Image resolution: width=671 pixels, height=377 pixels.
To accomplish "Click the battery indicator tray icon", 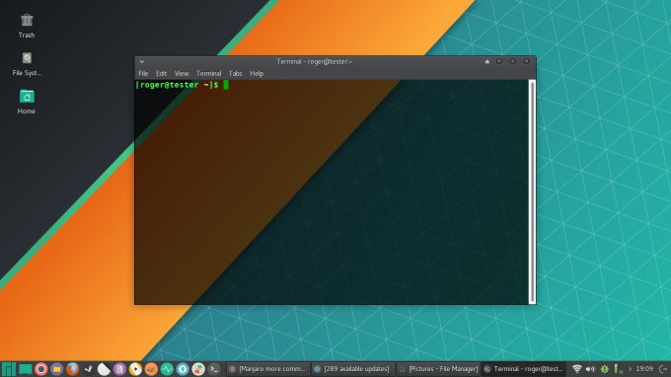I will click(618, 369).
